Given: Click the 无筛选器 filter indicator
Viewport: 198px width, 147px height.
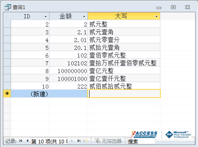Looking at the screenshot, I should point(108,141).
